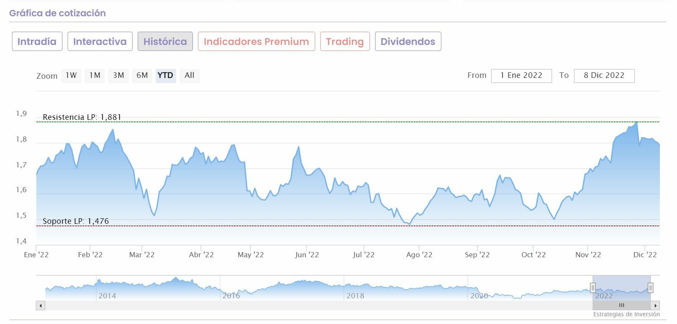This screenshot has width=677, height=324.
Task: Set zoom range to 1M
Action: point(95,75)
